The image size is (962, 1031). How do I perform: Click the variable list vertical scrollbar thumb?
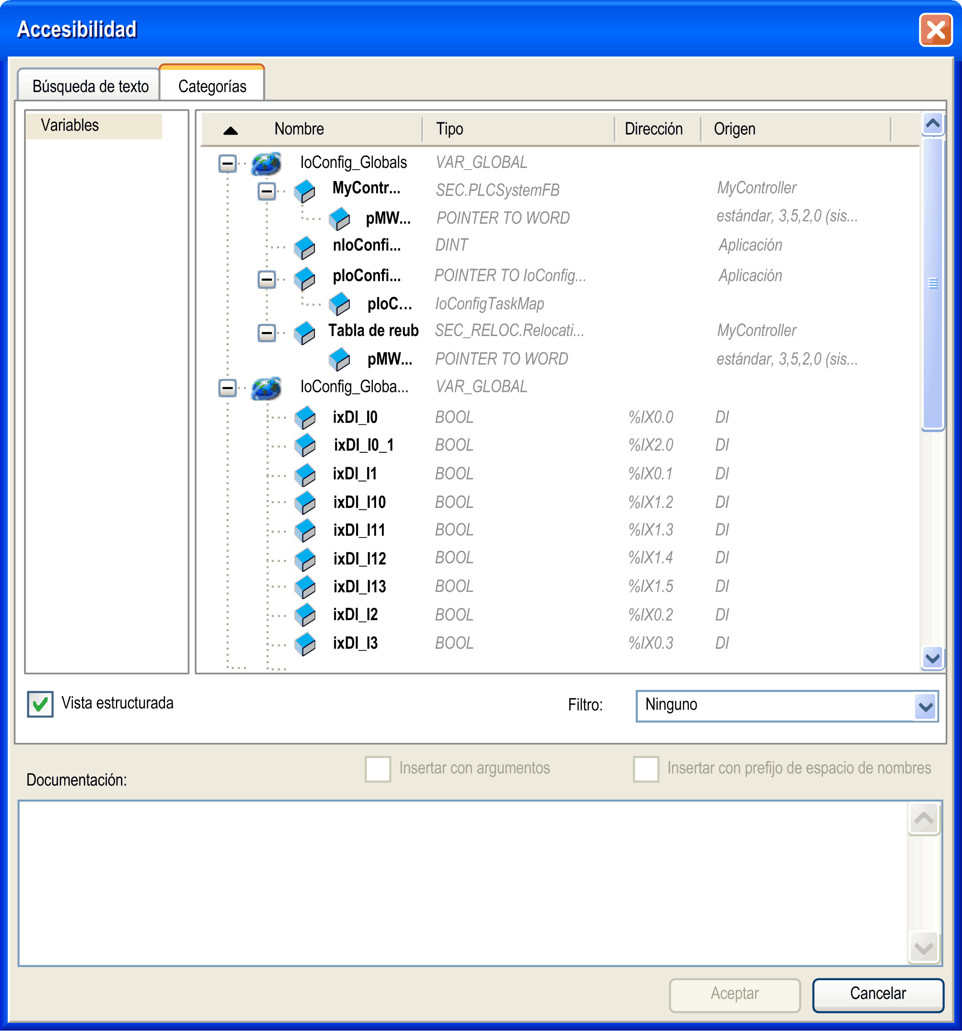point(933,283)
